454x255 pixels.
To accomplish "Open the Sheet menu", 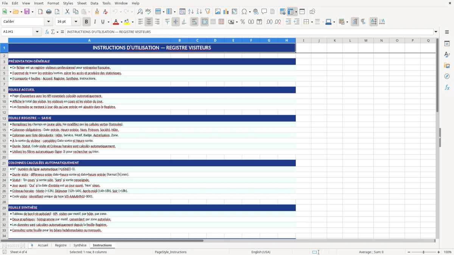I will [x=82, y=3].
